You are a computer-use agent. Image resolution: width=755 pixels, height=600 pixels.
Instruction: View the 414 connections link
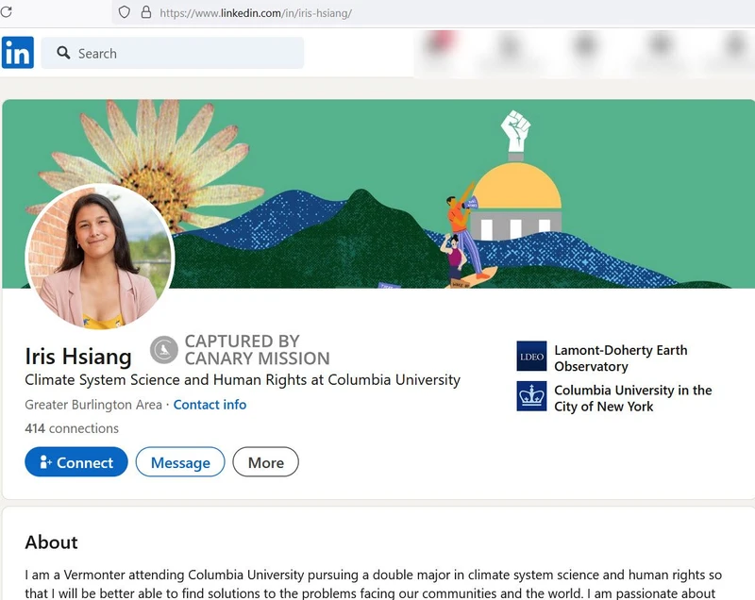71,428
